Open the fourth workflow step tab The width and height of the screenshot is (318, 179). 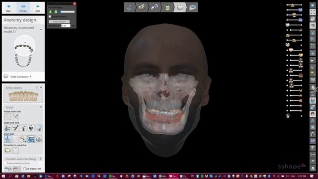(x=167, y=7)
